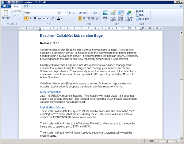Click the heading 'Readme - CollabNet Subversion Edge'
The width and height of the screenshot is (184, 144).
click(71, 36)
